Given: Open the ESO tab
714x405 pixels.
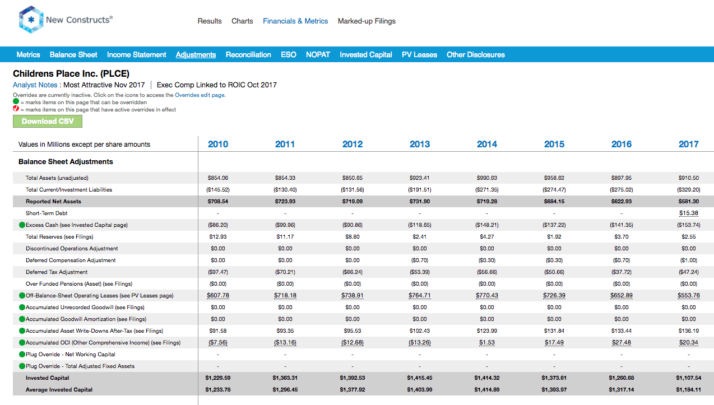Looking at the screenshot, I should point(289,55).
